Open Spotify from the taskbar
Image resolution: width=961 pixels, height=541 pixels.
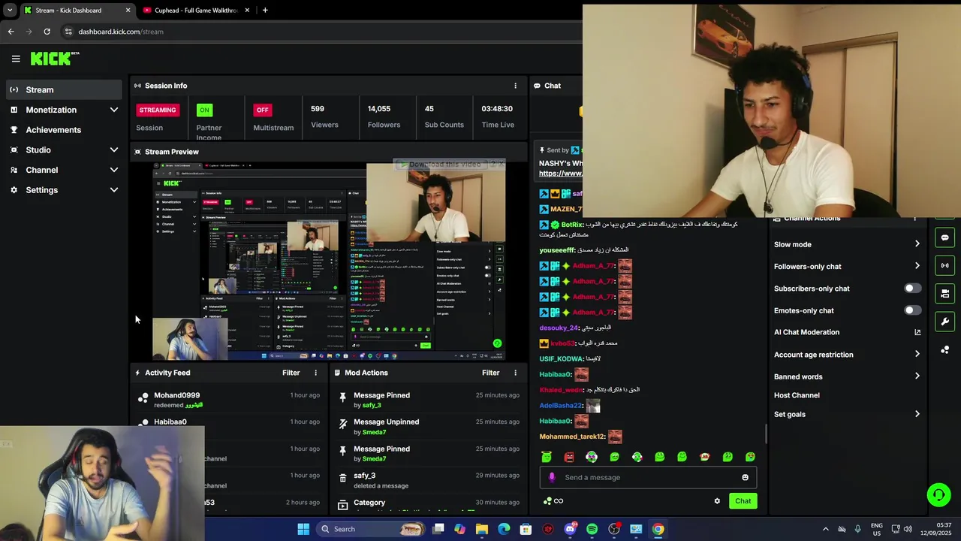592,529
